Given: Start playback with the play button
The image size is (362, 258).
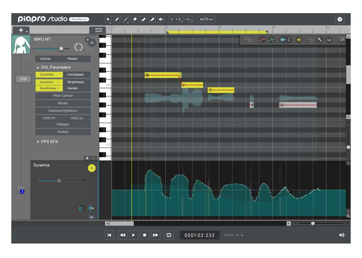Looking at the screenshot, I should 133,235.
